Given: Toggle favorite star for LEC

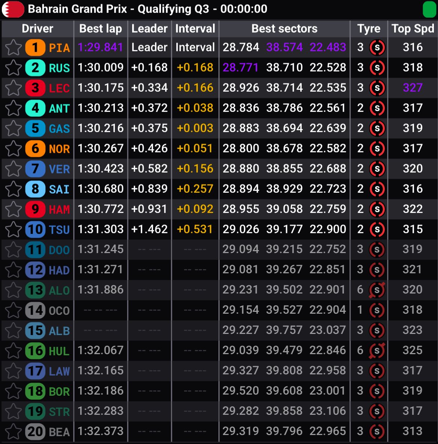Looking at the screenshot, I should 13,88.
